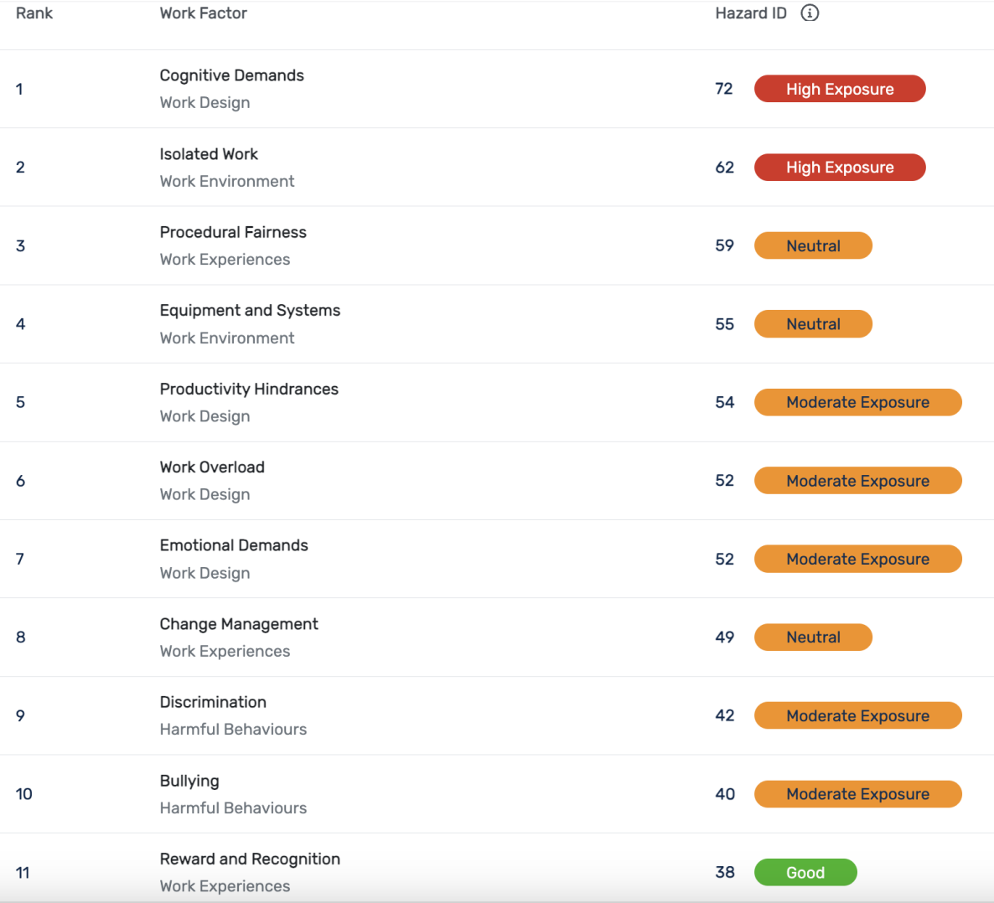The width and height of the screenshot is (994, 903).
Task: Open the Bullying work factor
Action: [x=189, y=781]
